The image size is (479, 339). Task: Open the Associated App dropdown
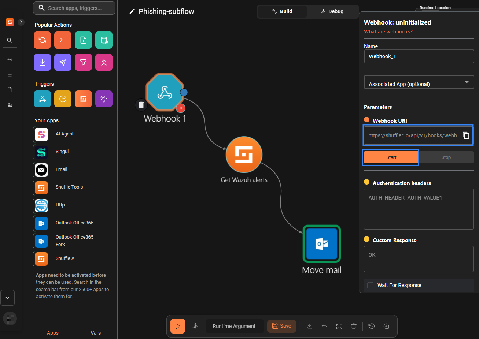419,82
